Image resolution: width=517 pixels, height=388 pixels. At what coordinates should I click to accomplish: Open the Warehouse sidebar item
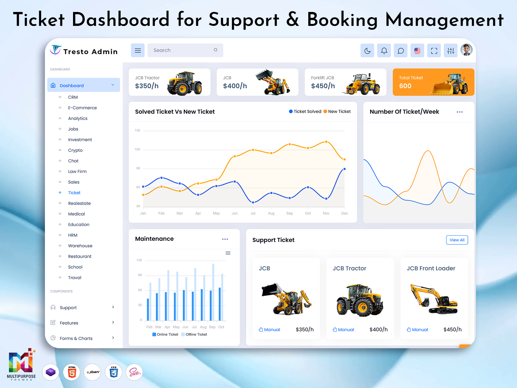tap(80, 246)
